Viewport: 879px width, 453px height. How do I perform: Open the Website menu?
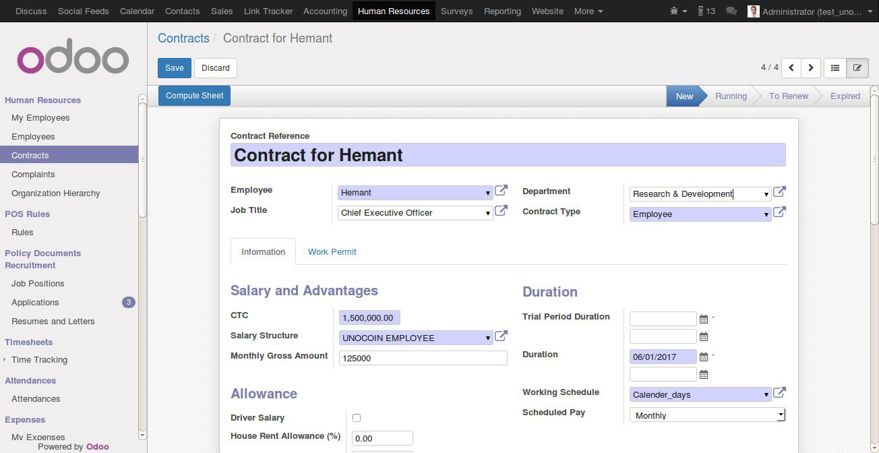(547, 11)
